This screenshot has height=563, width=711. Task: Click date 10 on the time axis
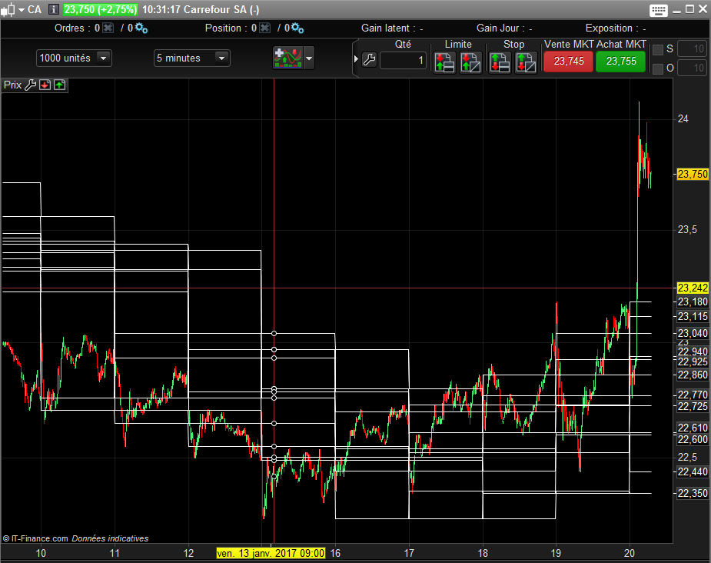tap(41, 553)
